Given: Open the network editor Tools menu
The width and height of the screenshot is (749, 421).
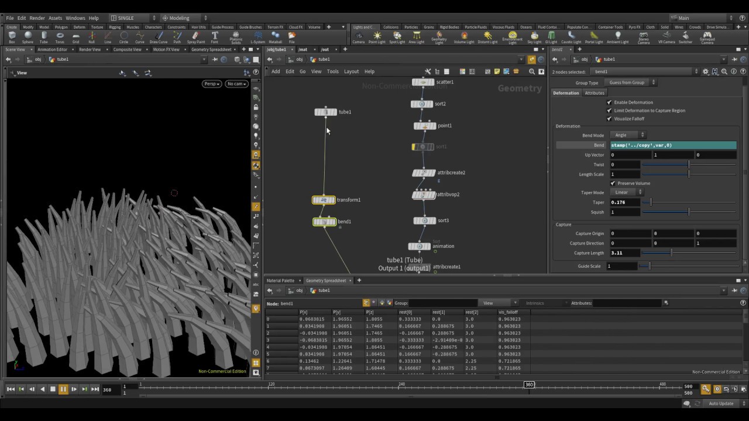Looking at the screenshot, I should pos(332,71).
